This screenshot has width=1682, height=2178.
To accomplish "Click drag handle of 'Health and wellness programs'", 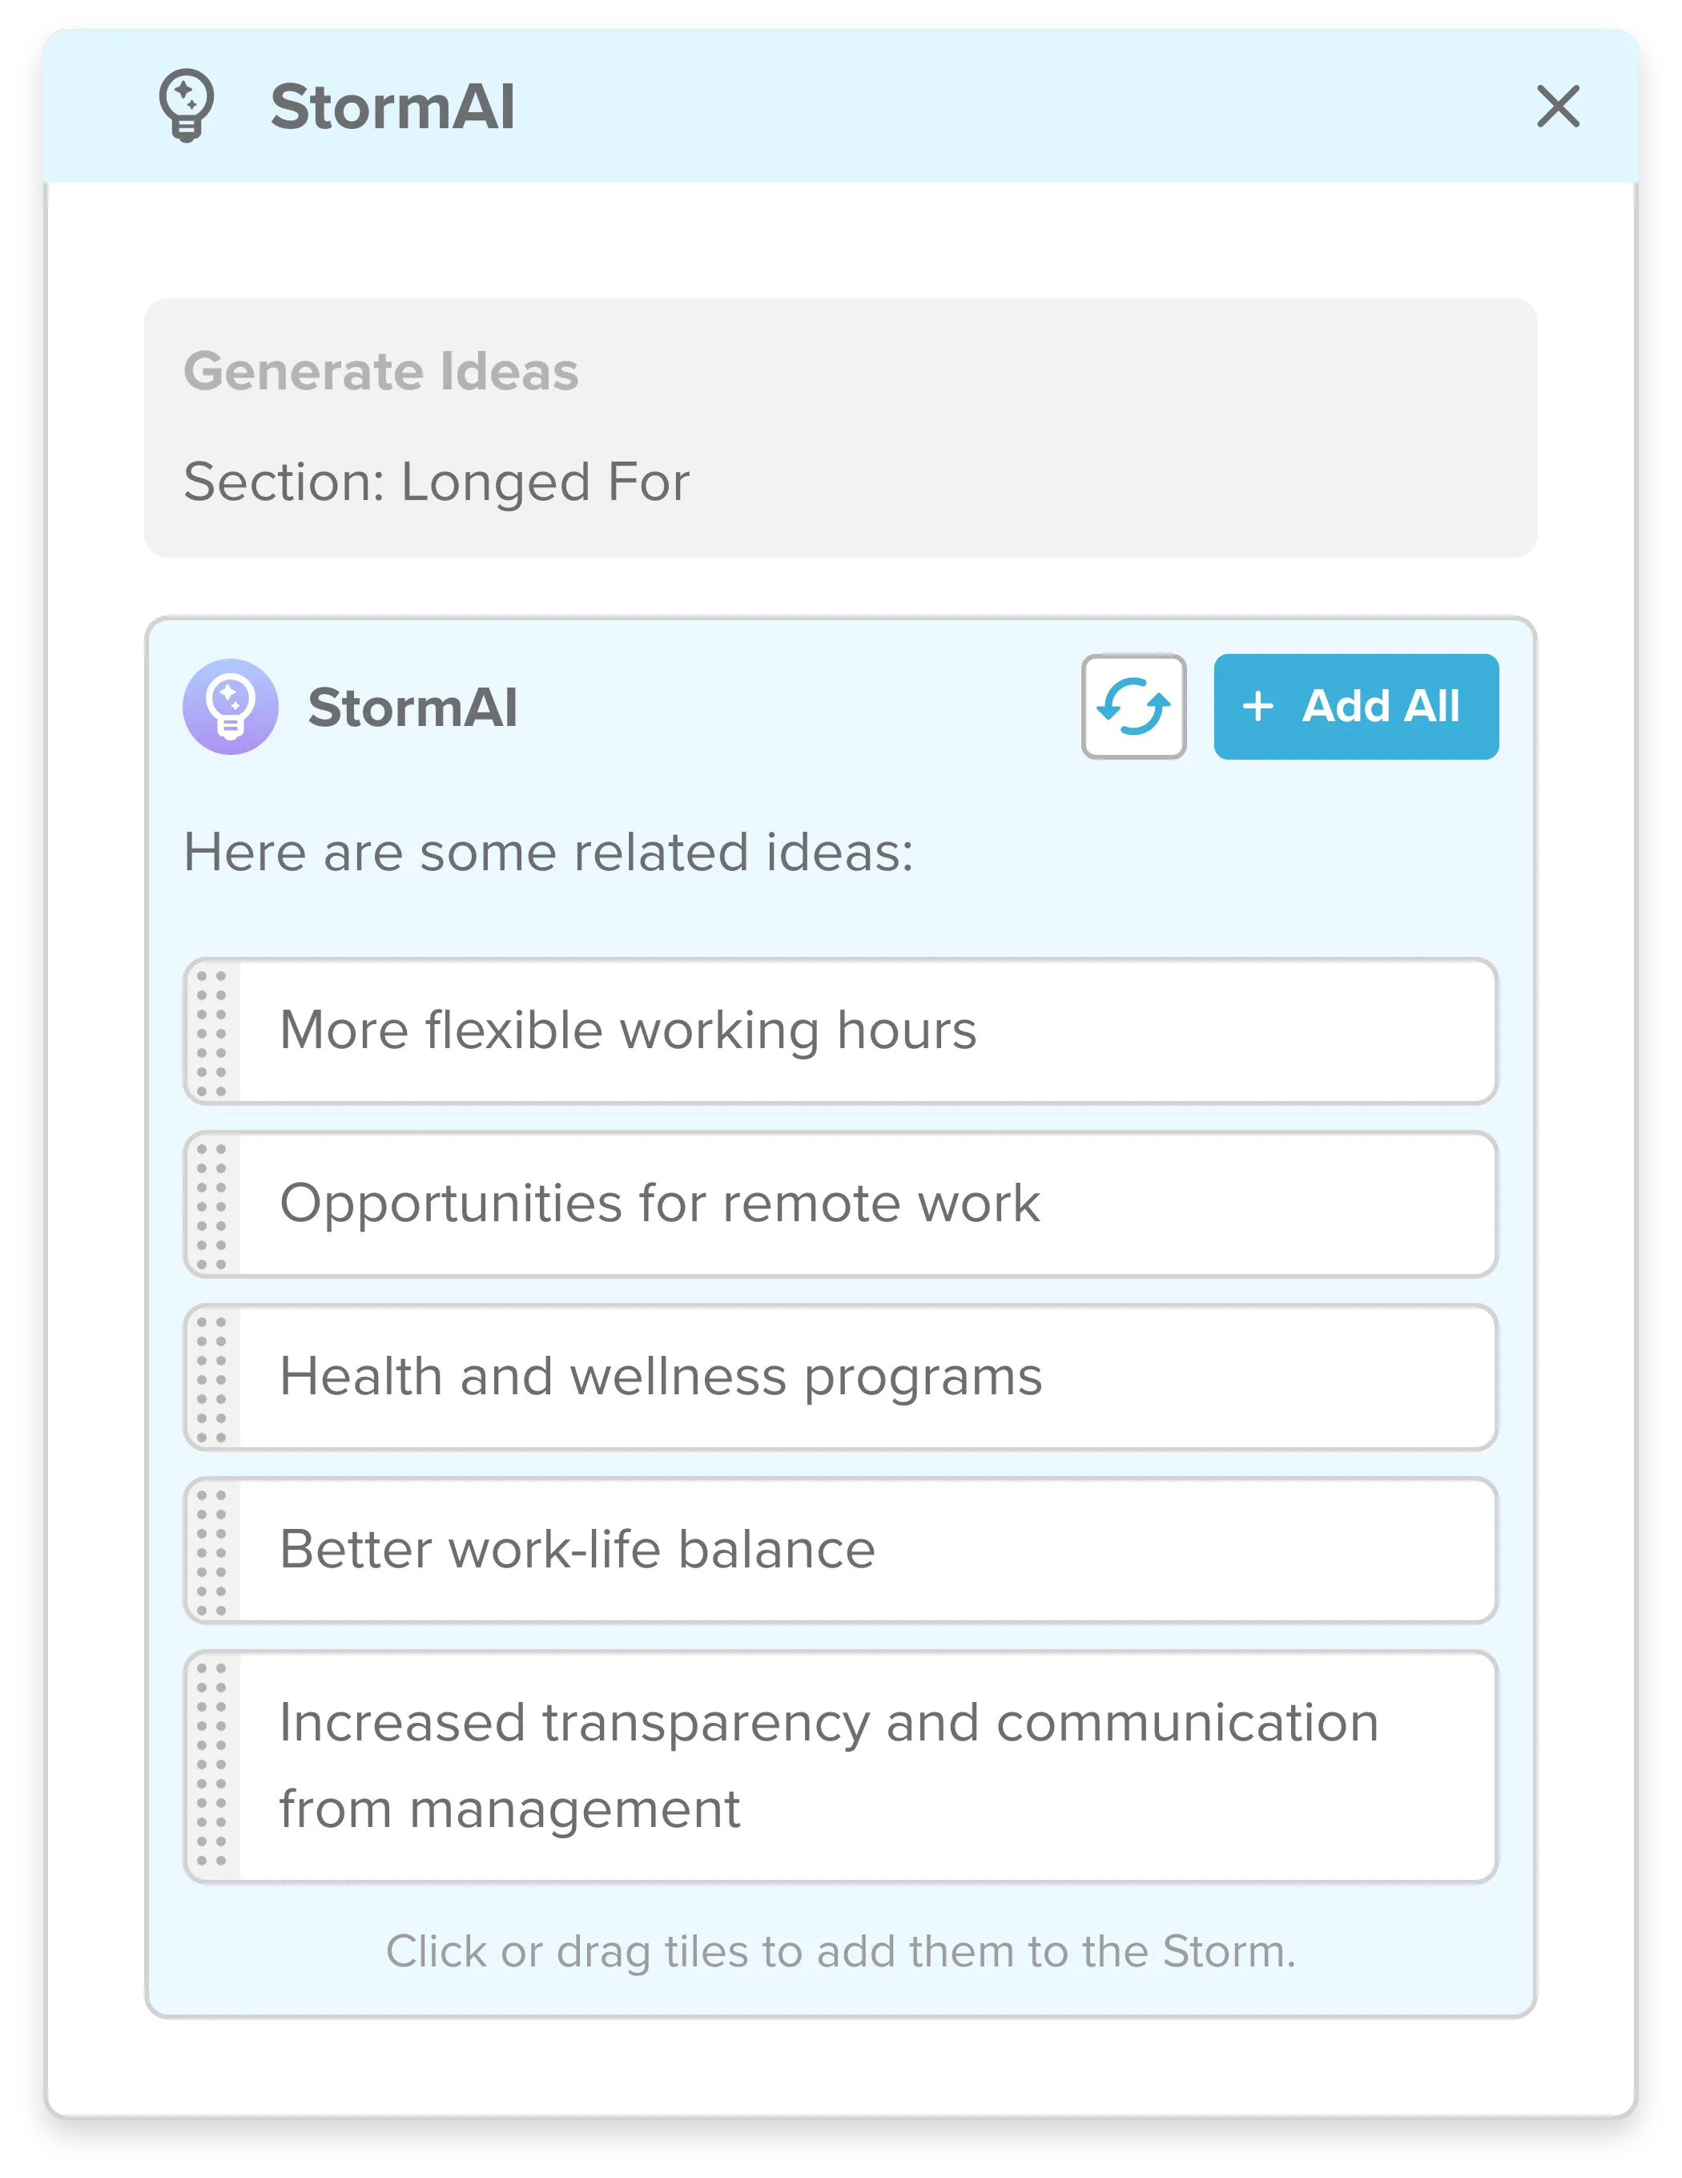I will [x=212, y=1377].
